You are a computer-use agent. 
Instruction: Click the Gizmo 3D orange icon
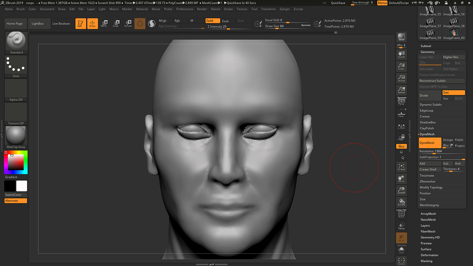click(x=140, y=24)
